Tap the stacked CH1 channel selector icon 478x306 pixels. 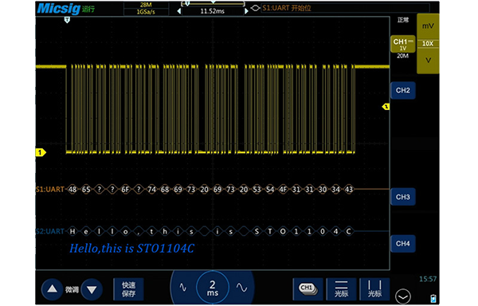[x=308, y=289]
